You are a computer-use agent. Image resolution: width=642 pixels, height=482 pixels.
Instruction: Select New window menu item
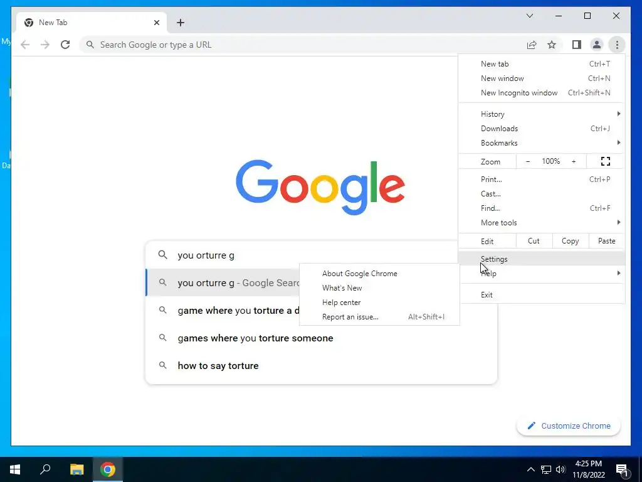pos(542,78)
